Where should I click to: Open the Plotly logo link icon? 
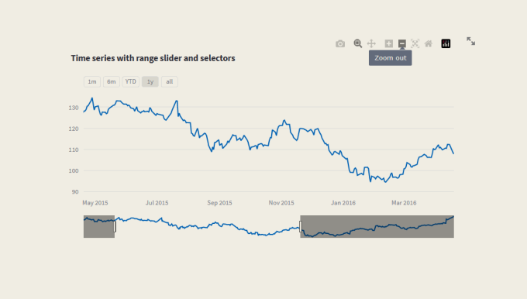tap(446, 43)
